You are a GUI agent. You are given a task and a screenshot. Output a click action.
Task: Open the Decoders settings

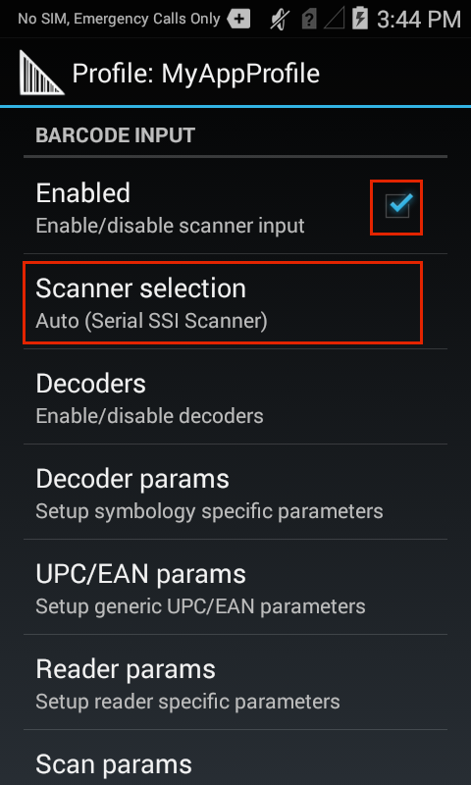click(x=235, y=397)
